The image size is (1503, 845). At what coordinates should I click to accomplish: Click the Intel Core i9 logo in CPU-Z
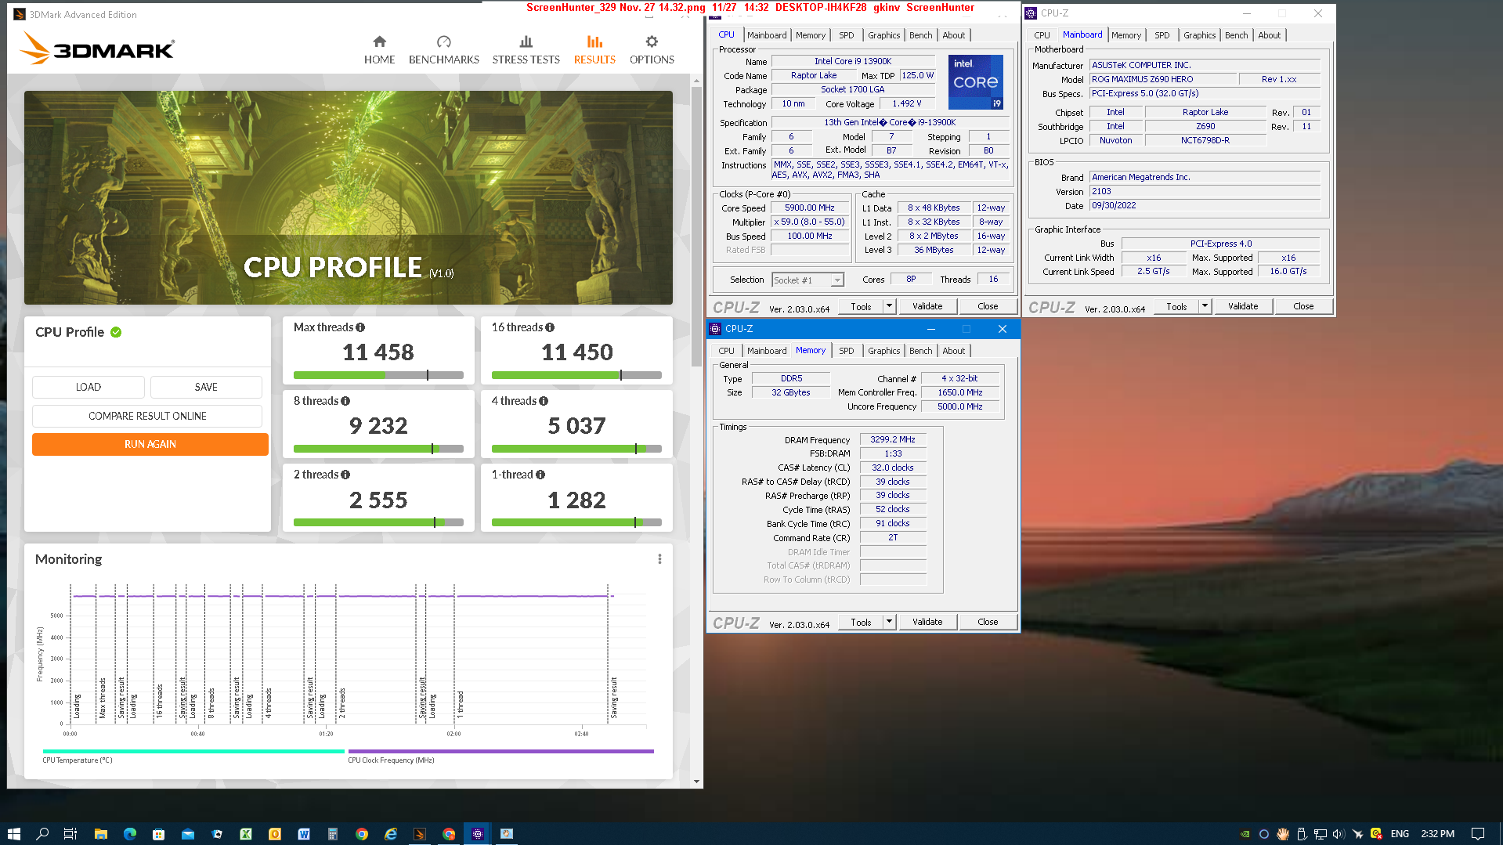tap(975, 81)
